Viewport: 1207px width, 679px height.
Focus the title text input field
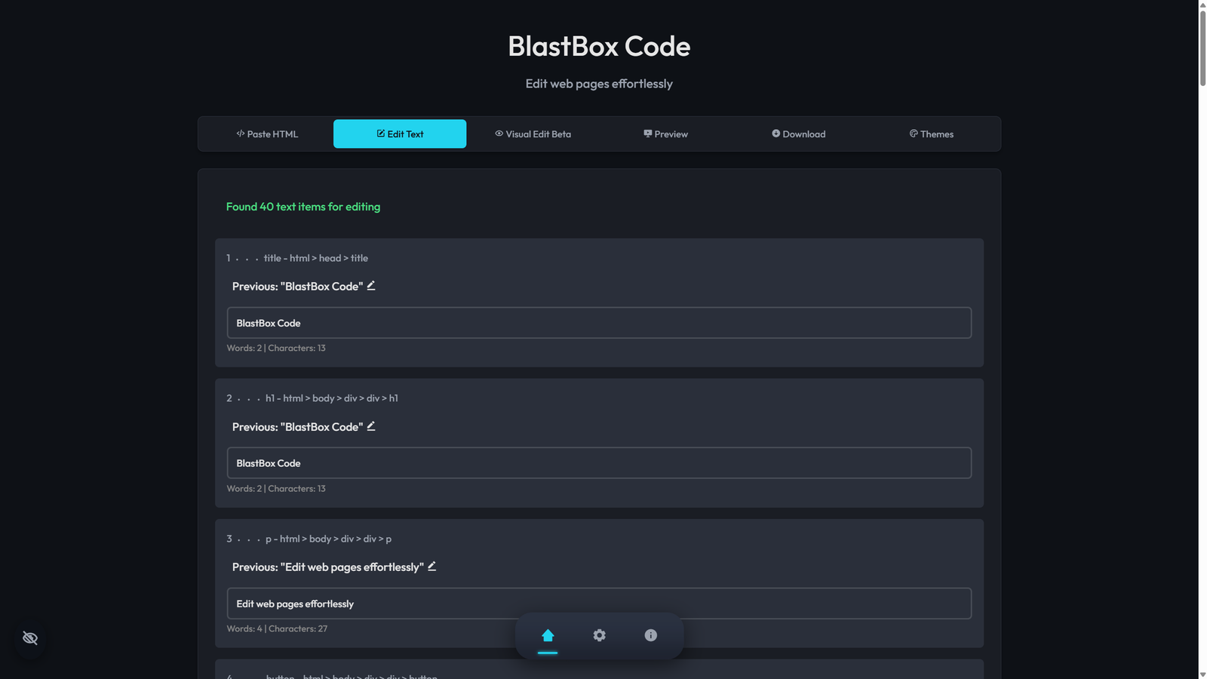599,323
